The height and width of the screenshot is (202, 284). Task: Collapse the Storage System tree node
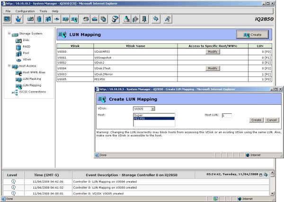click(x=9, y=34)
